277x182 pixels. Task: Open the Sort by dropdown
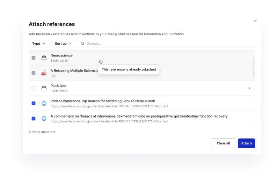click(63, 44)
